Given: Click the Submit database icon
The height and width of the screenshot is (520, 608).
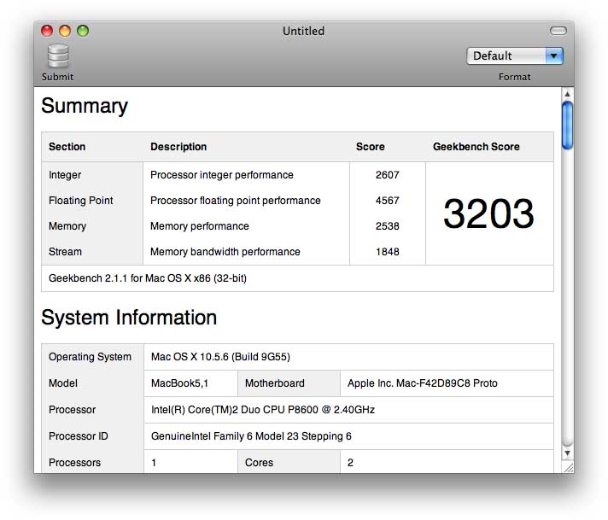Looking at the screenshot, I should coord(58,56).
